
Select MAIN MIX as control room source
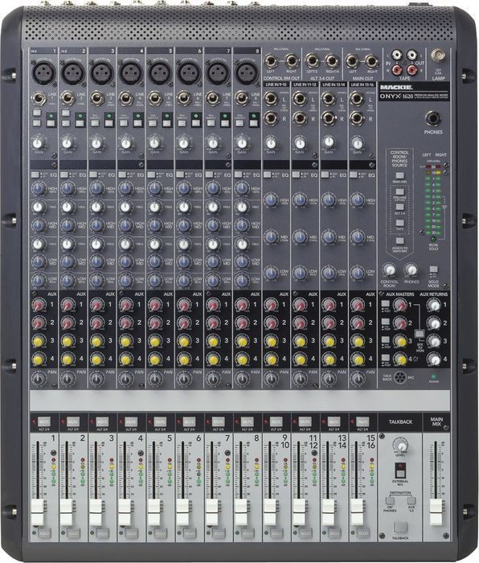coord(399,176)
